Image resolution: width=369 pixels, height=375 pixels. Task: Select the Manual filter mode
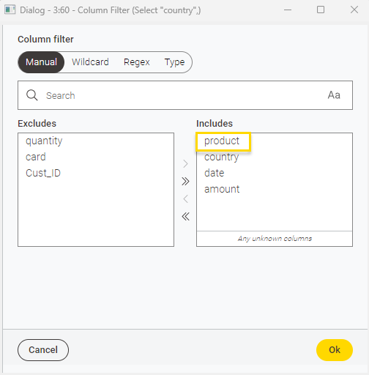pyautogui.click(x=41, y=62)
